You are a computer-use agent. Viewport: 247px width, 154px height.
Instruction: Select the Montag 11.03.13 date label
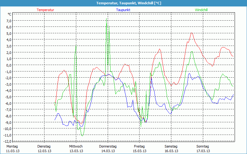(12, 148)
